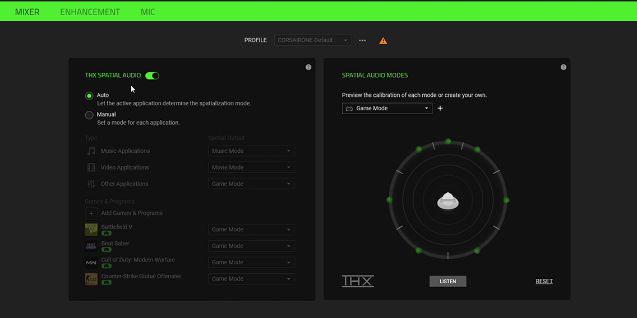Click green gamepad badge under Beat Saber
The height and width of the screenshot is (318, 637).
click(x=107, y=250)
